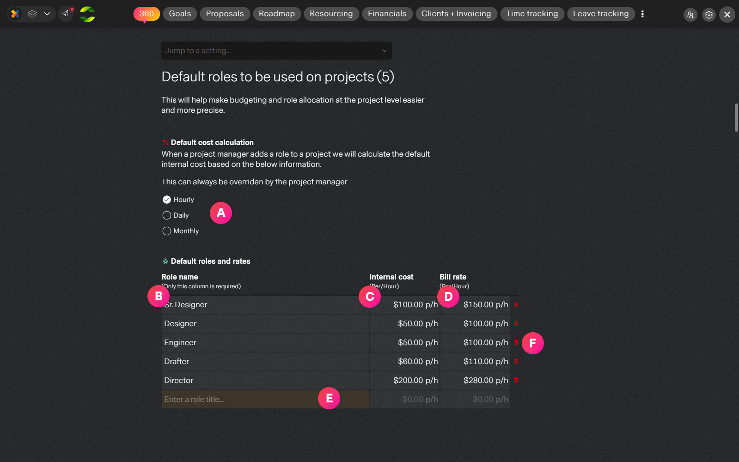Open the 360 view button
739x462 pixels.
(147, 14)
